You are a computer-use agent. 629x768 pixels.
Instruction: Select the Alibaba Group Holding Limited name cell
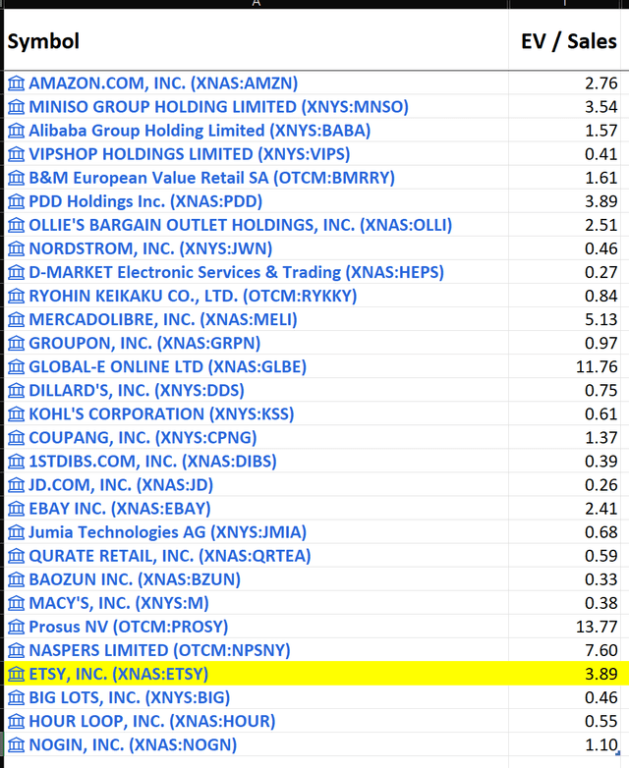point(257,131)
